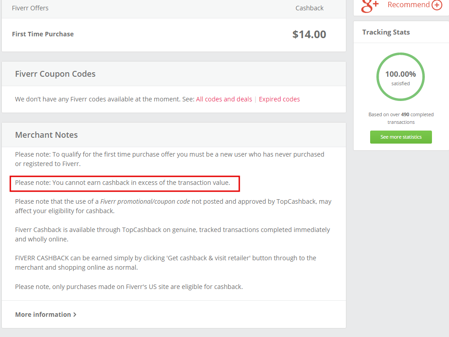This screenshot has width=449, height=337.
Task: Click the Fiverr Coupon Codes heading
Action: [x=55, y=74]
